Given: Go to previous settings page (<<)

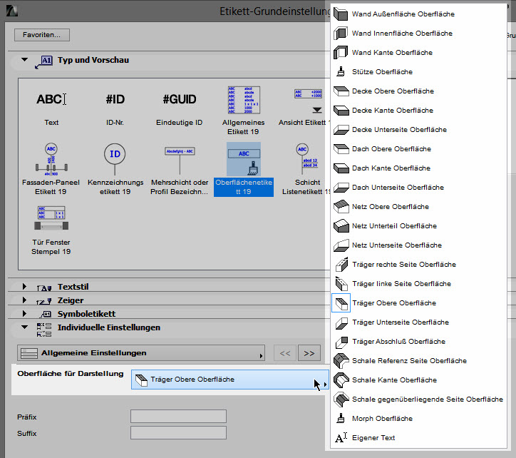Looking at the screenshot, I should tap(285, 353).
